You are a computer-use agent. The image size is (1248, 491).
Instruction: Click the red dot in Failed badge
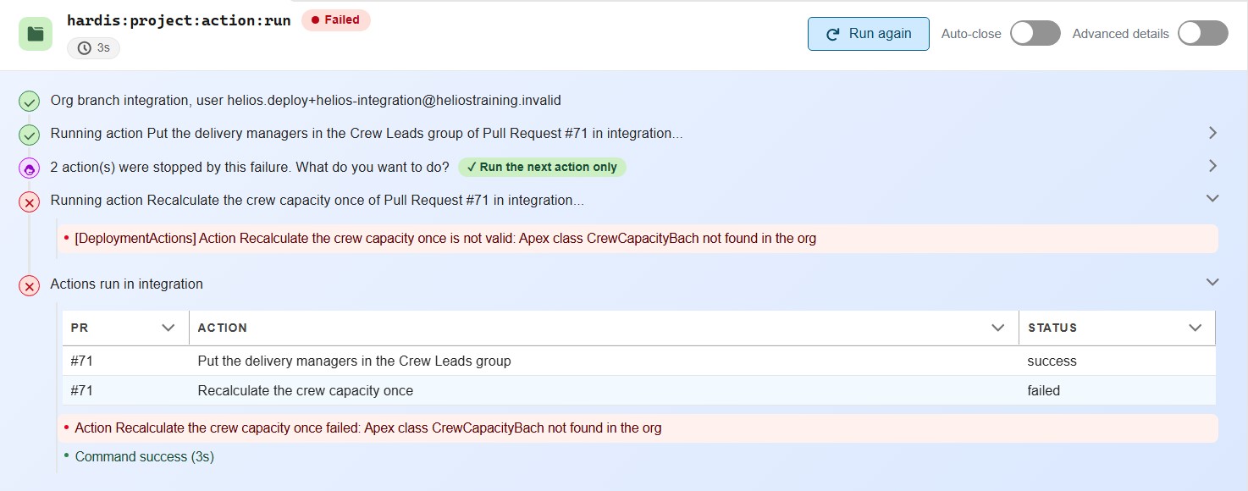pyautogui.click(x=316, y=20)
